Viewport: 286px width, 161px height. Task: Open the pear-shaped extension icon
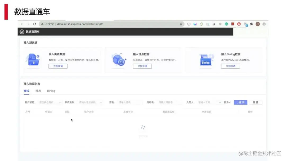pos(201,24)
